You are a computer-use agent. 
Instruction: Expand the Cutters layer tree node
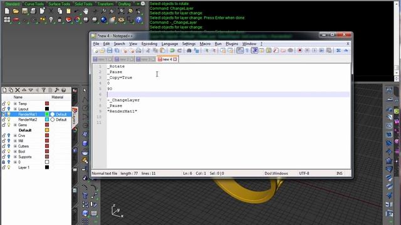(x=15, y=146)
